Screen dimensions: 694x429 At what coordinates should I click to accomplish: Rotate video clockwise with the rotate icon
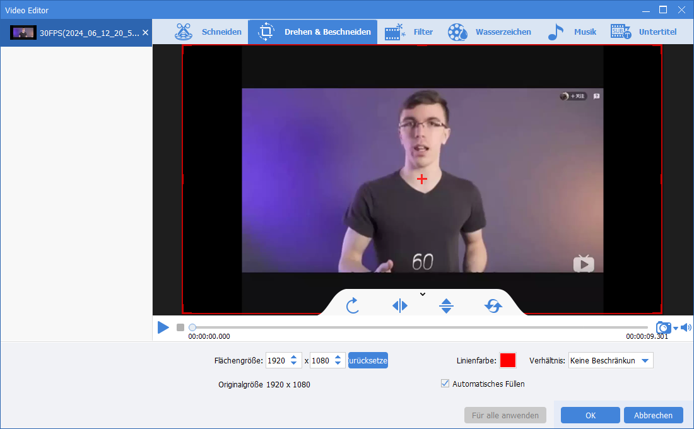pos(352,305)
